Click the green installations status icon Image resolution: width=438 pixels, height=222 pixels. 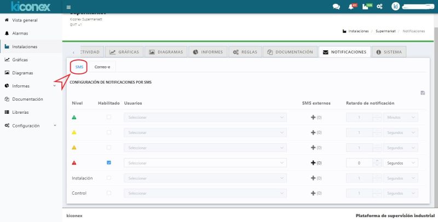click(365, 7)
